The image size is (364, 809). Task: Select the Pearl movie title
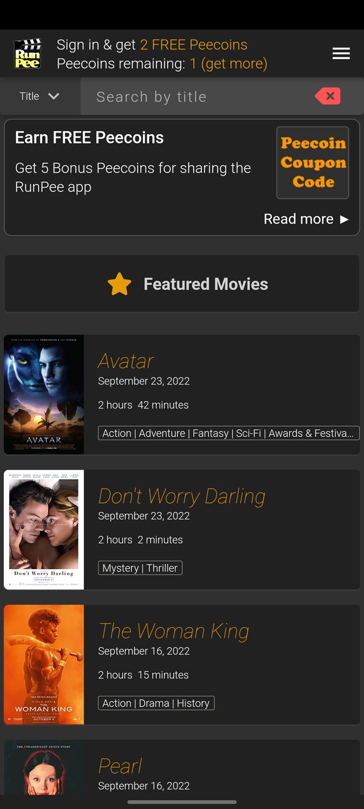(x=120, y=766)
